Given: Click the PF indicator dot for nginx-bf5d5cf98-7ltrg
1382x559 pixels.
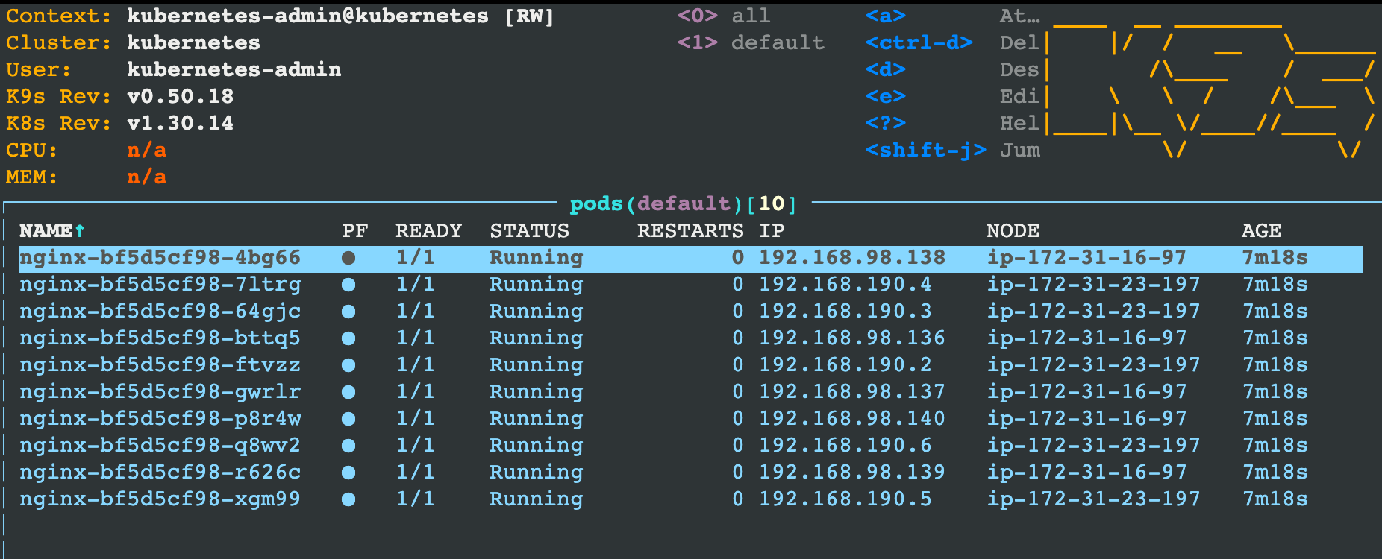Looking at the screenshot, I should 348,285.
